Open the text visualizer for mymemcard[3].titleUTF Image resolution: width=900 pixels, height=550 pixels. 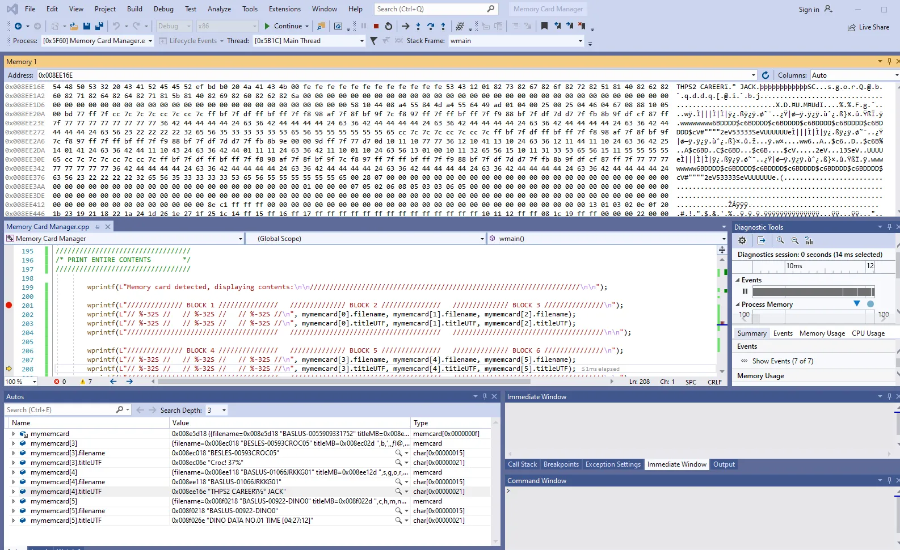pos(399,463)
